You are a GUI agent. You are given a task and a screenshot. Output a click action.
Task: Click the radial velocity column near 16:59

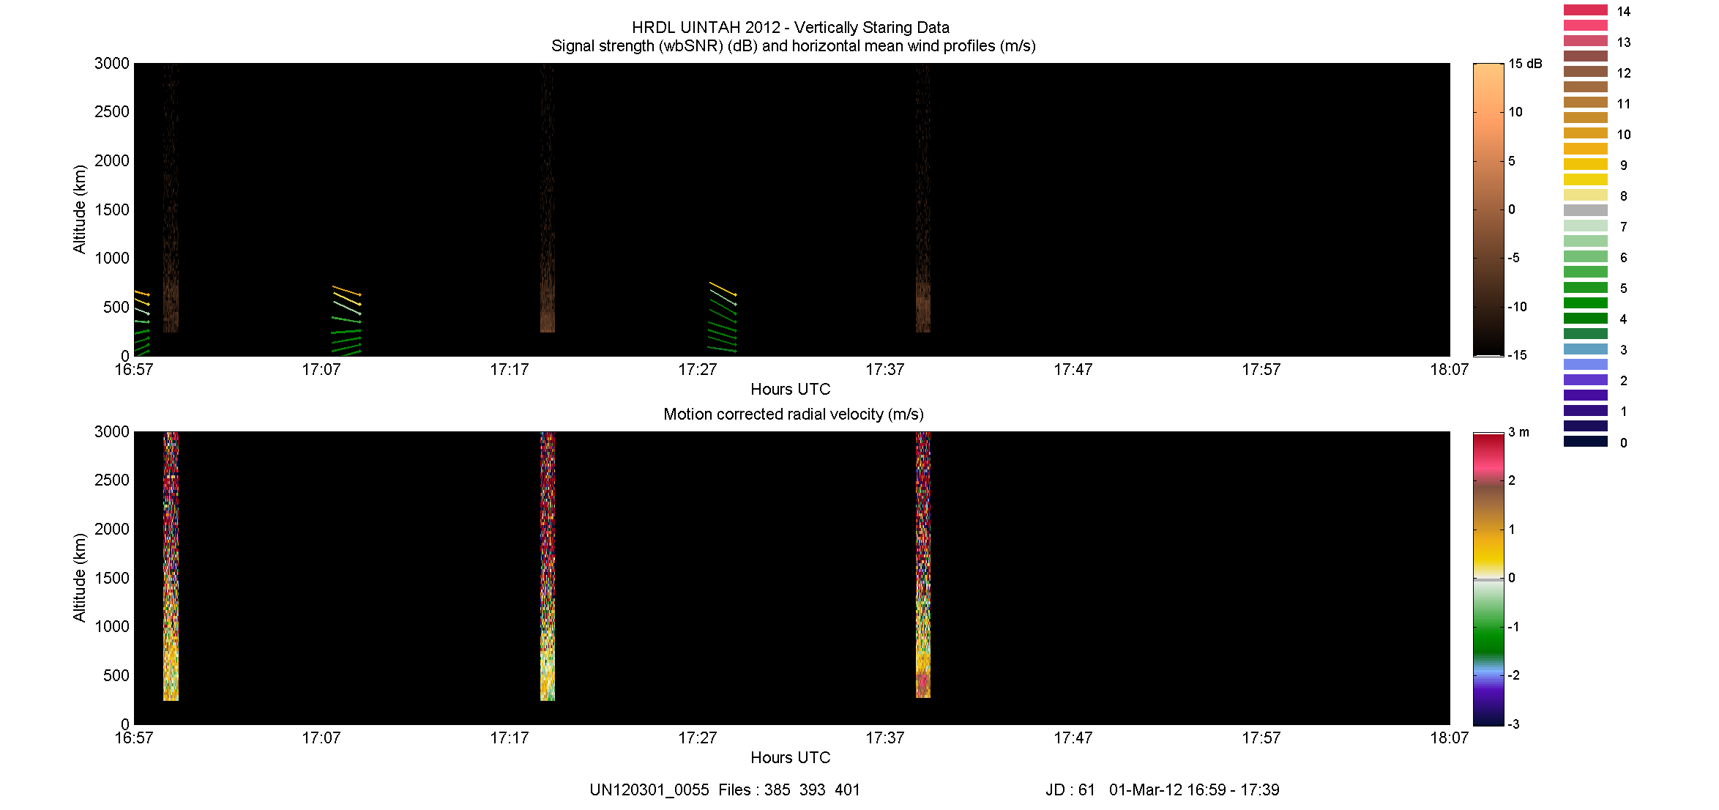tap(171, 566)
